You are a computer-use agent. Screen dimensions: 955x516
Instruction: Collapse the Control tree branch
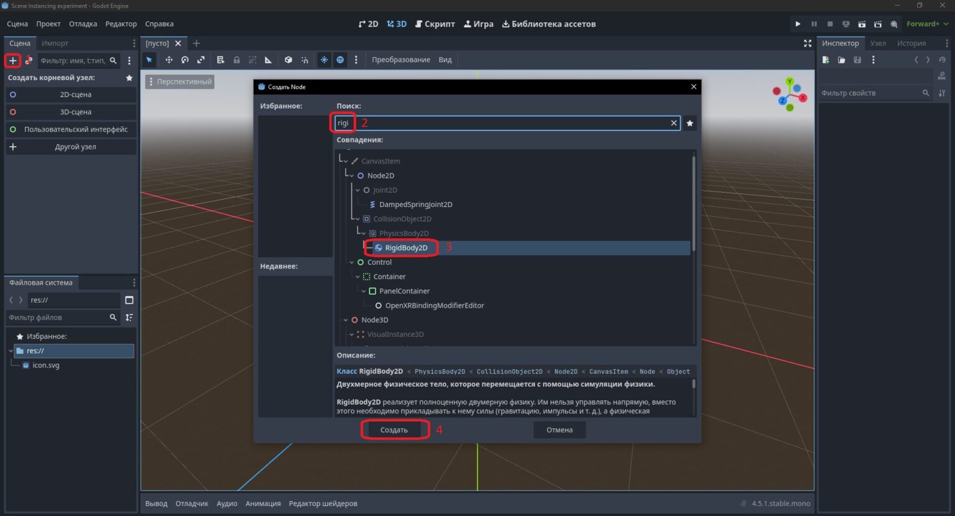point(352,262)
